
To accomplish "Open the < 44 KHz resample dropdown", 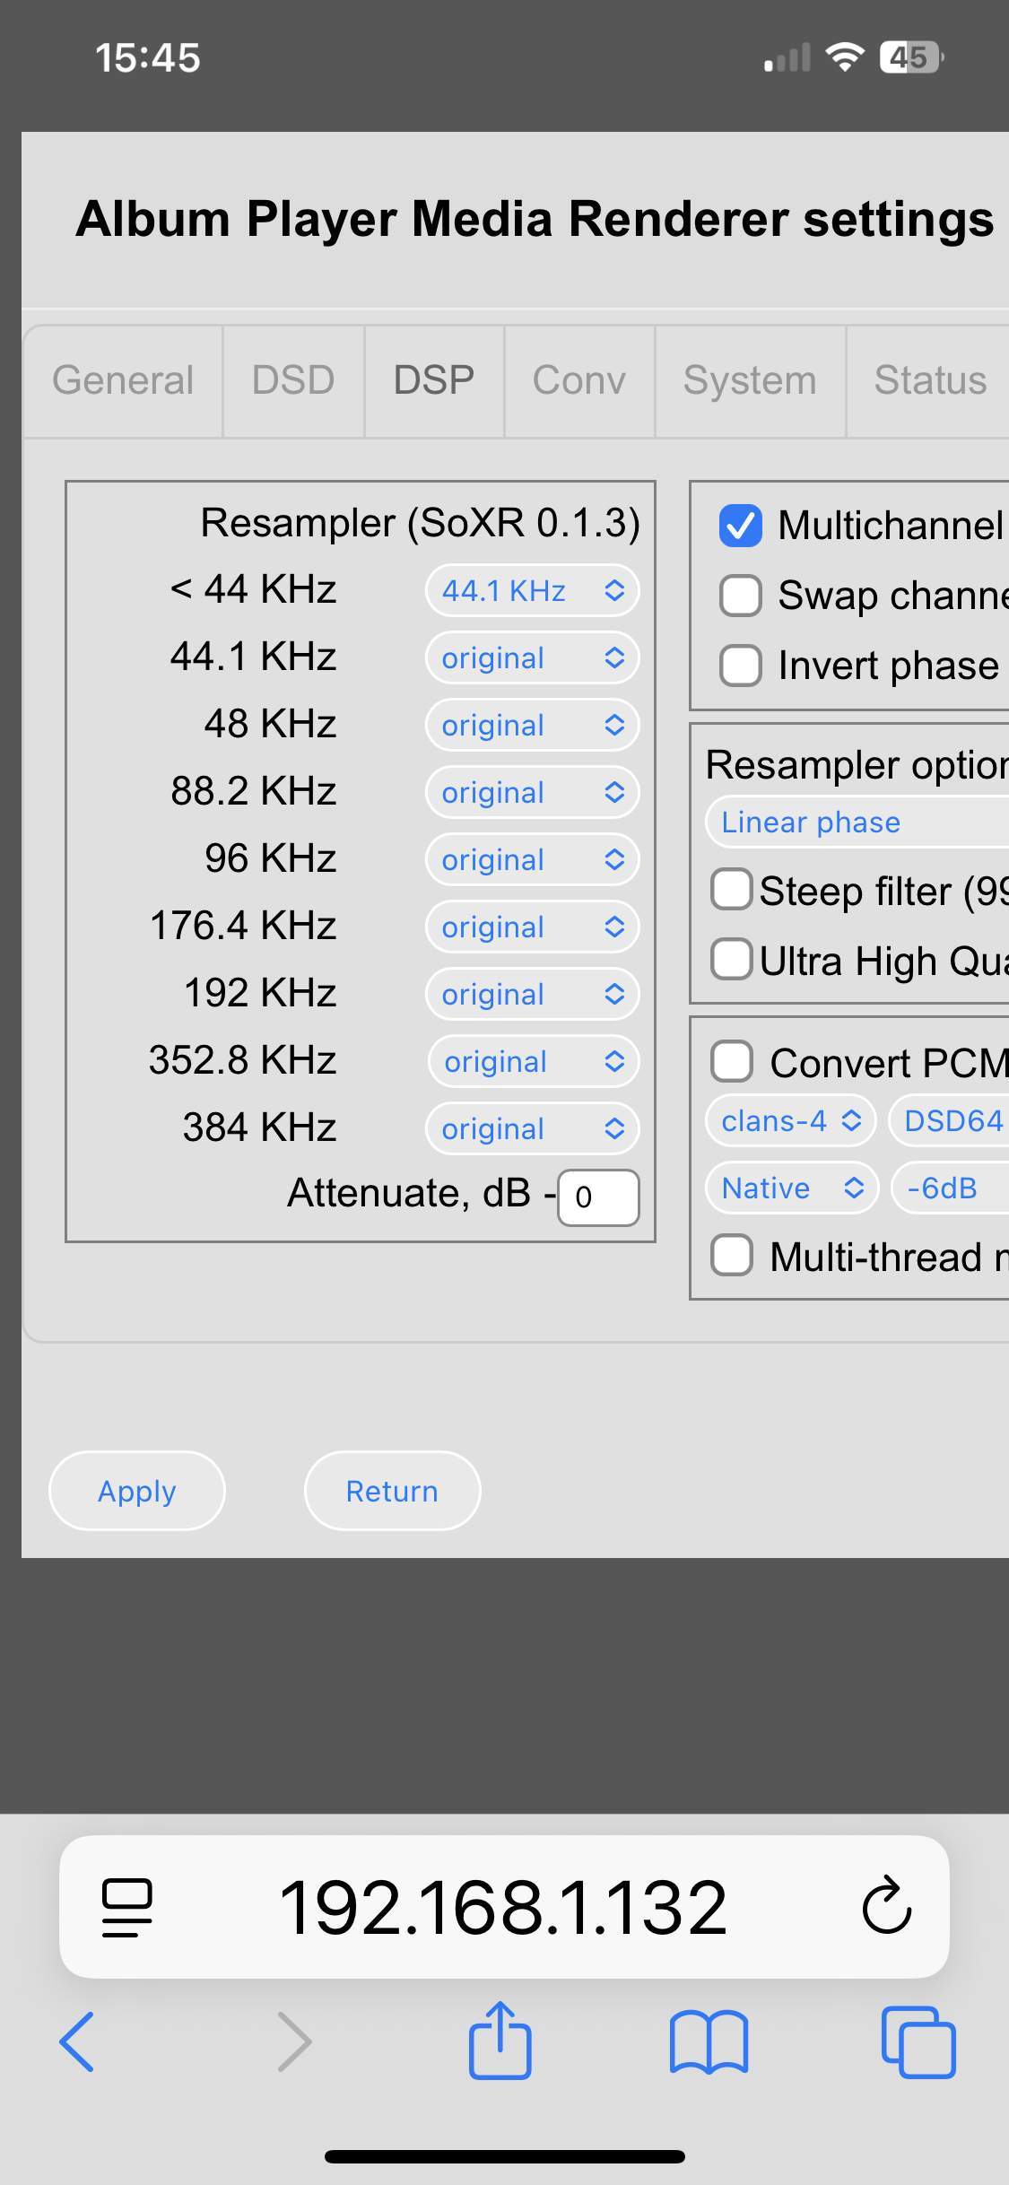I will 532,590.
